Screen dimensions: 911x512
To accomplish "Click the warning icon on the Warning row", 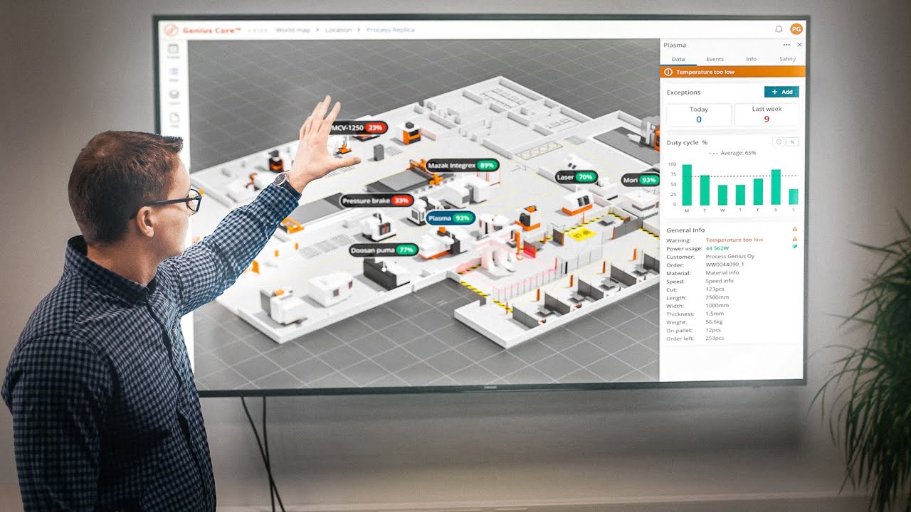I will point(794,239).
